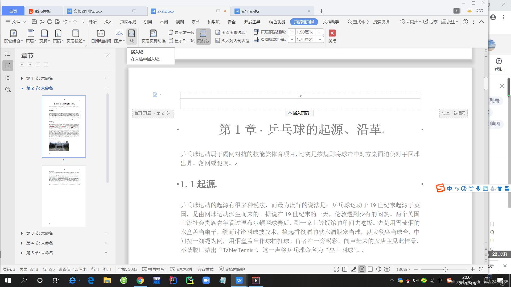511x287 pixels.
Task: Switch to 实验2作业.docx document tab
Action: click(x=105, y=11)
